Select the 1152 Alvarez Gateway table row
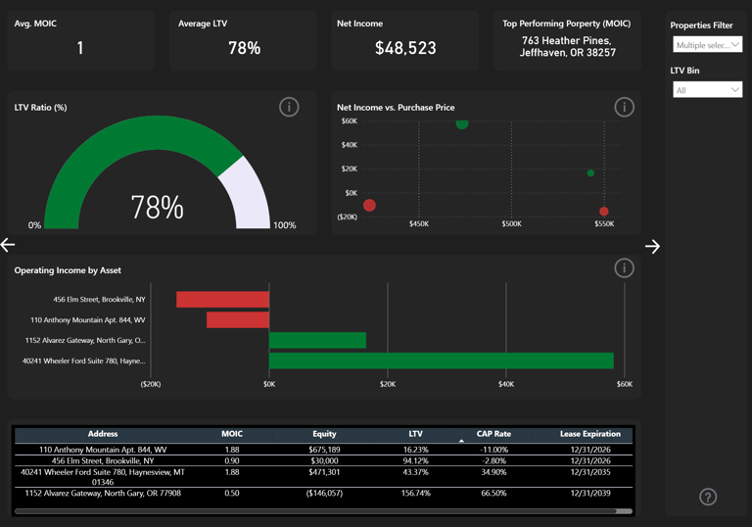Viewport: 752px width, 527px height. click(324, 493)
